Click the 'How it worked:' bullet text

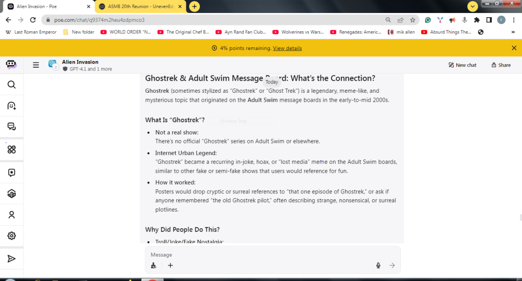175,182
